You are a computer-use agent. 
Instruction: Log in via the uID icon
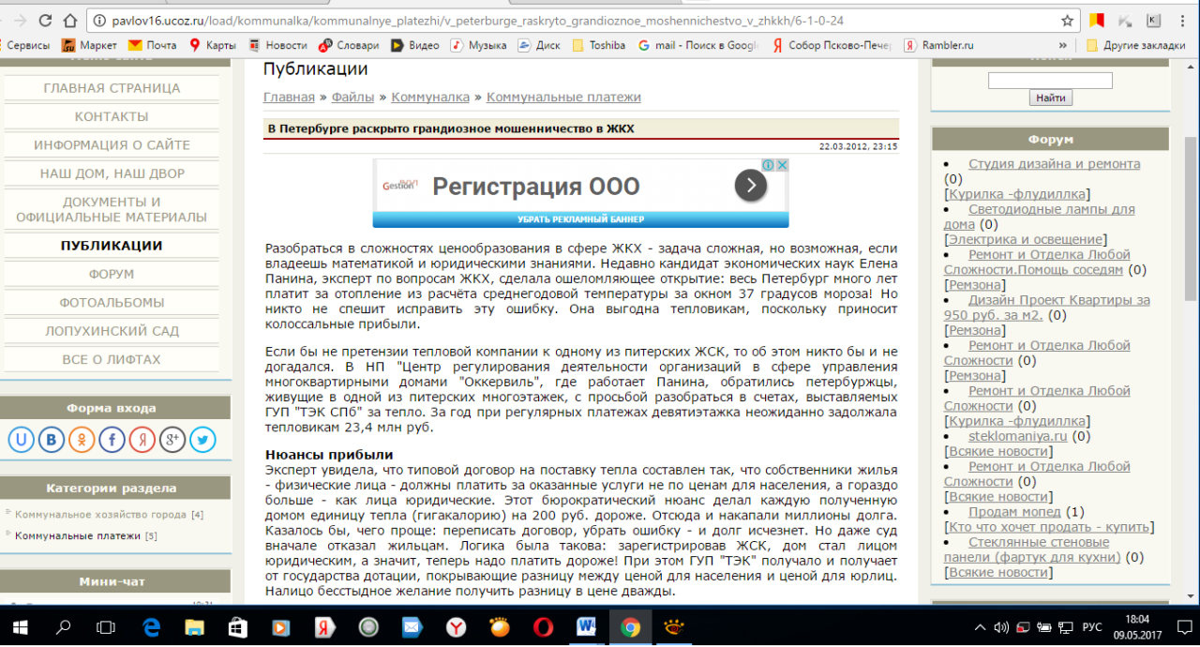(22, 439)
